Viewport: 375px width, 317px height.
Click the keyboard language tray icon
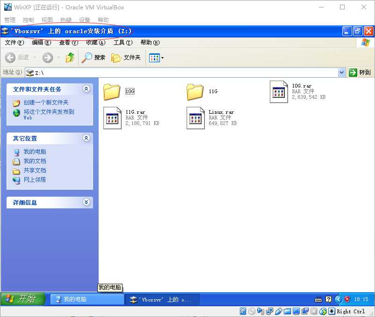318,300
